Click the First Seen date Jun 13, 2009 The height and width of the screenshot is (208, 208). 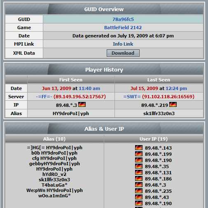56,88
